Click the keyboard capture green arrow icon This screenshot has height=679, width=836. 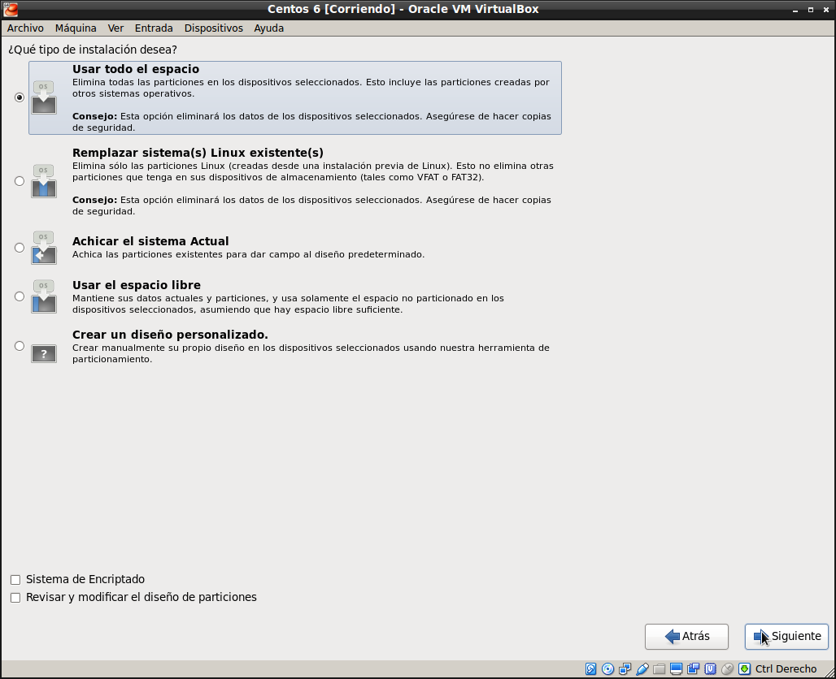[744, 669]
